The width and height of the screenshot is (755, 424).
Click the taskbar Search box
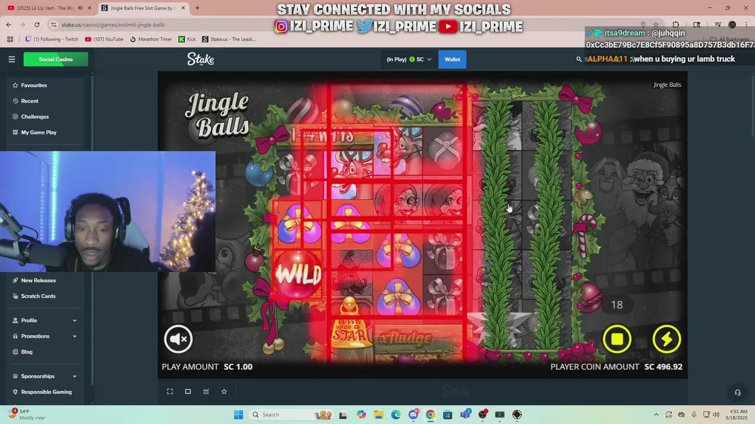point(291,415)
